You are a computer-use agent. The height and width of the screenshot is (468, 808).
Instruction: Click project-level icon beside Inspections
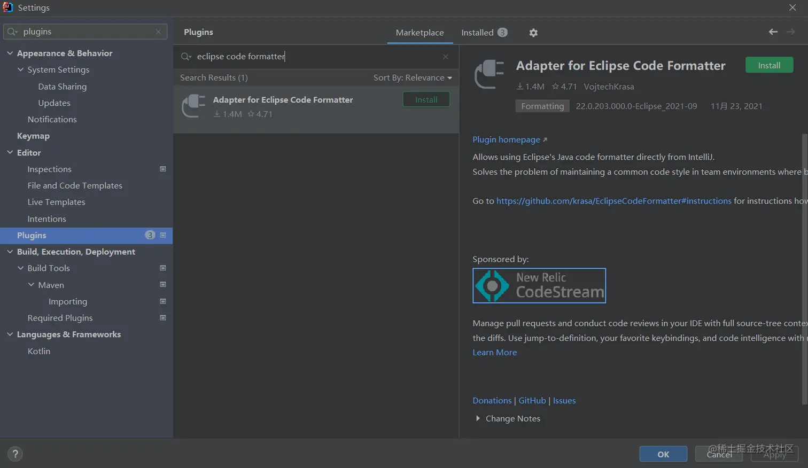point(163,169)
